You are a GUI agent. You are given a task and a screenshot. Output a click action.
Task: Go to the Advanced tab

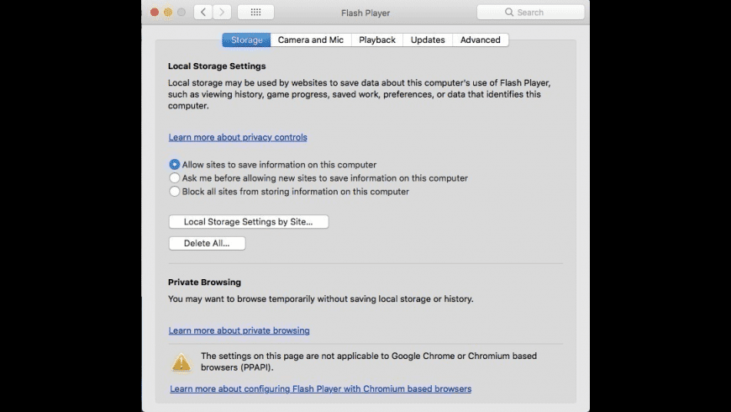click(x=481, y=40)
